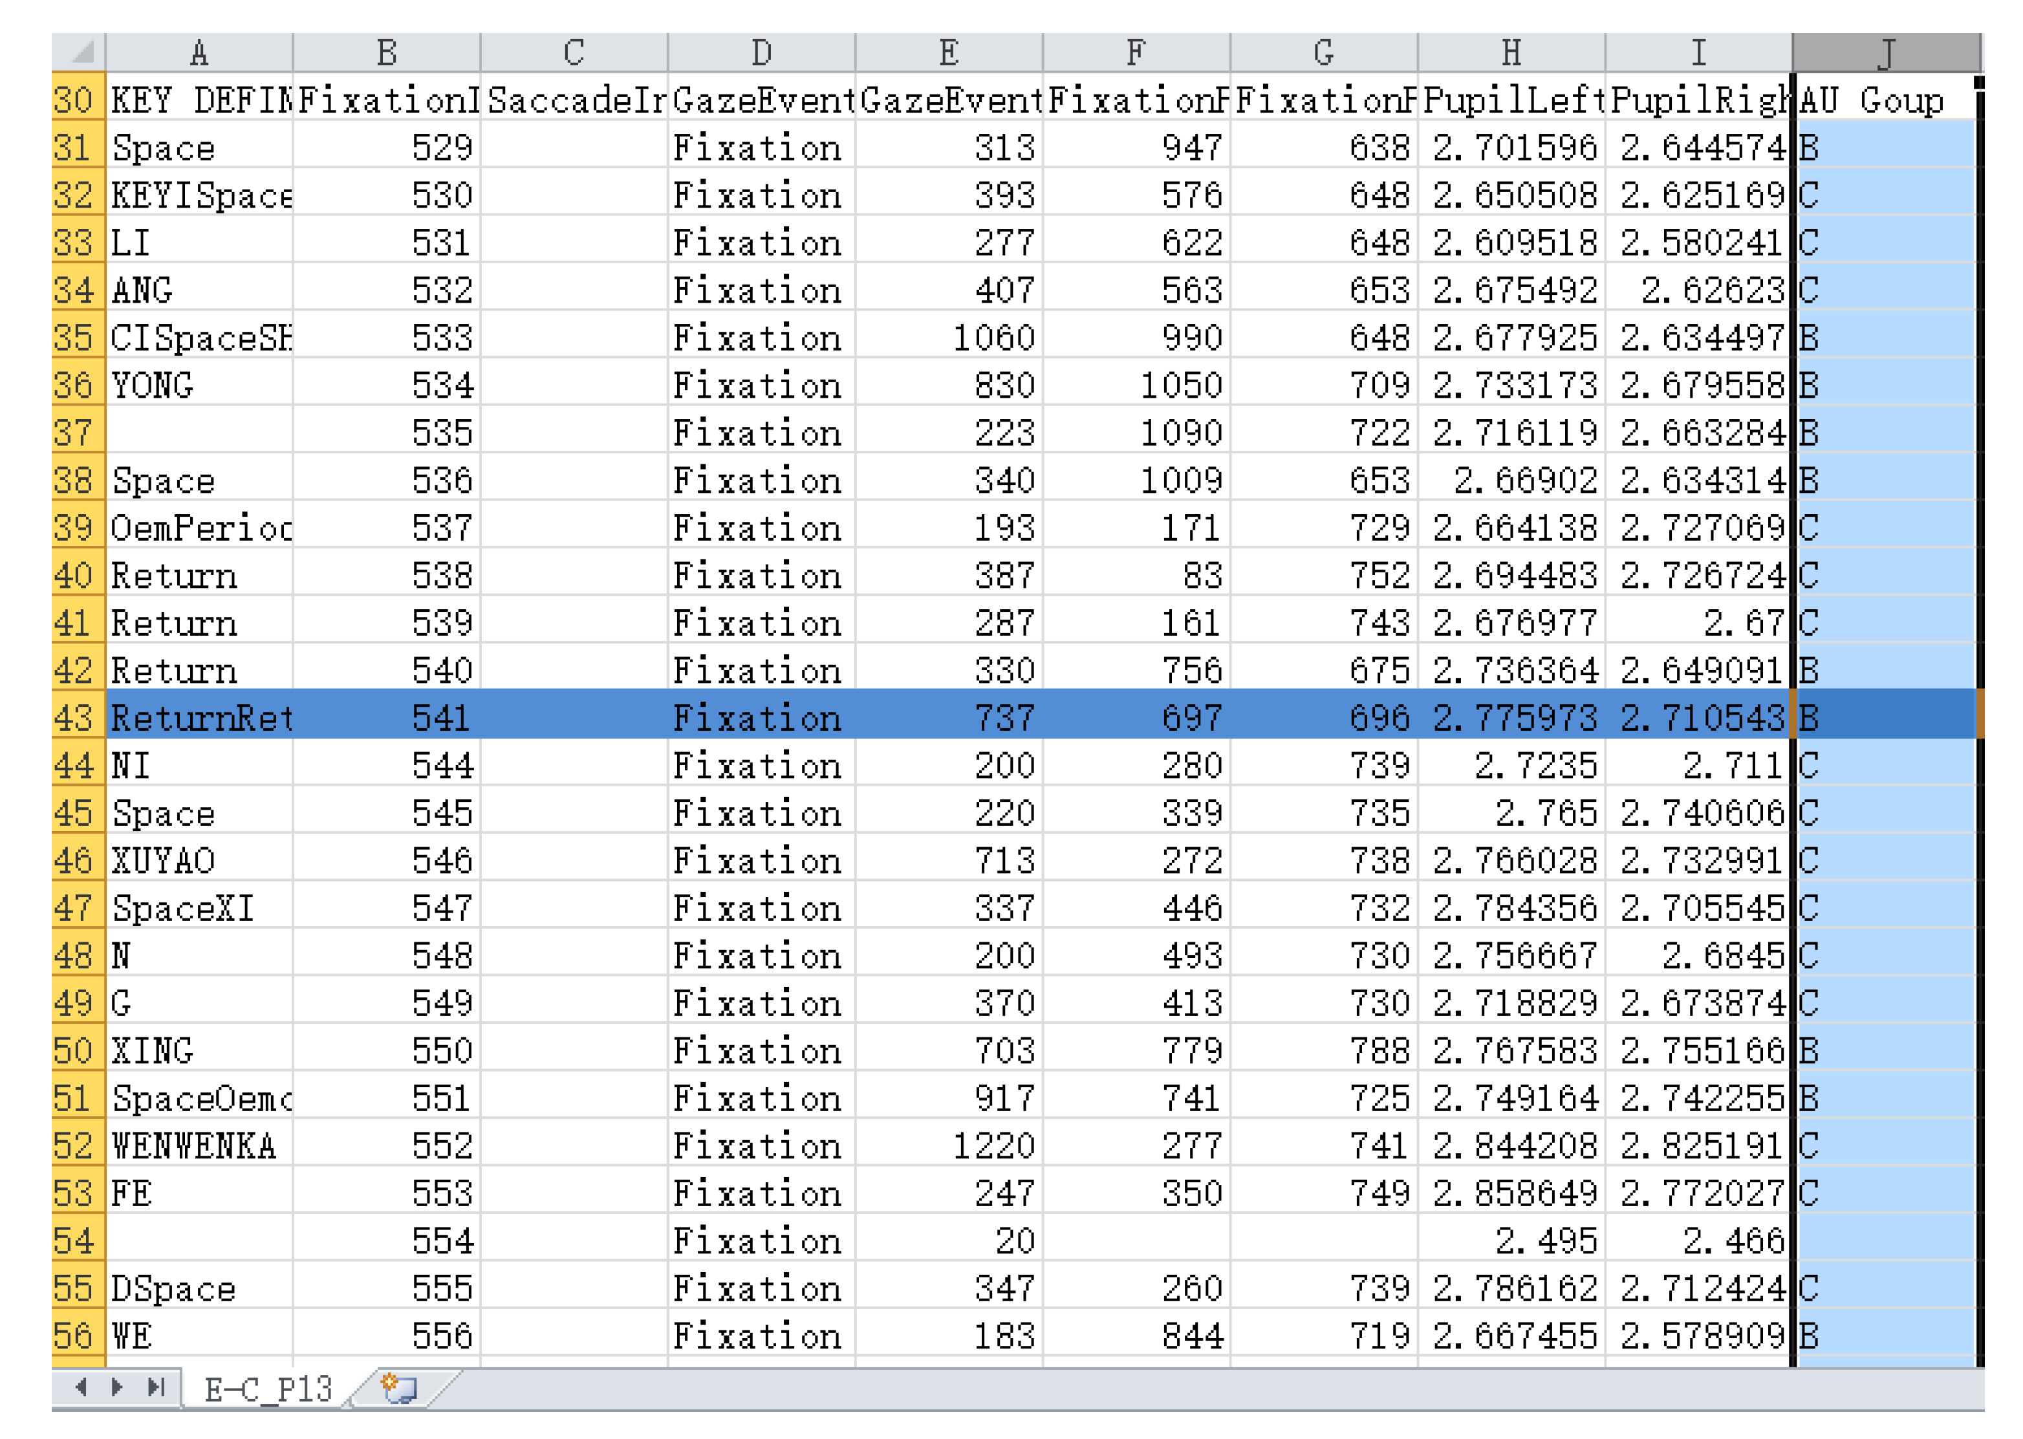Click the cell containing WENWENKA
2023x1439 pixels.
pyautogui.click(x=199, y=1146)
